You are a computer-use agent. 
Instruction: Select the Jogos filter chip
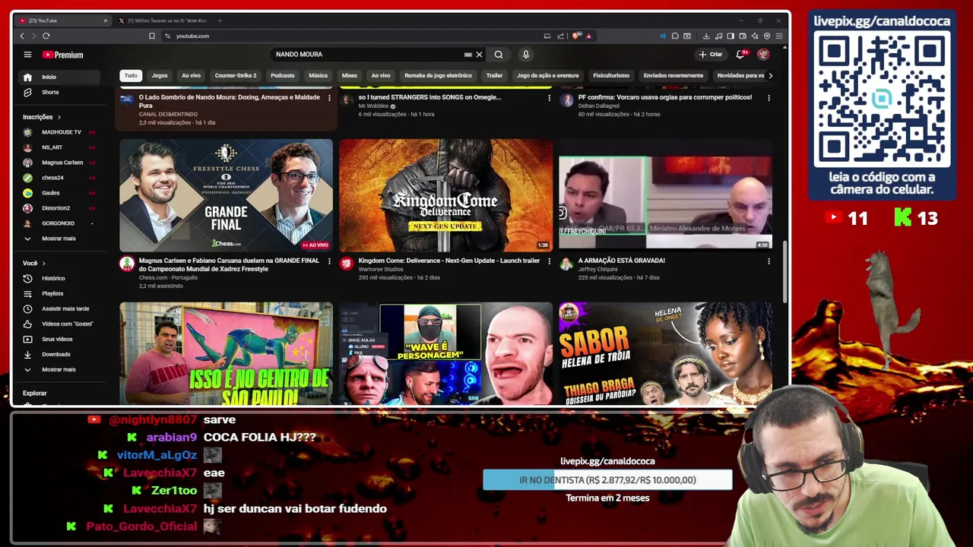[160, 75]
